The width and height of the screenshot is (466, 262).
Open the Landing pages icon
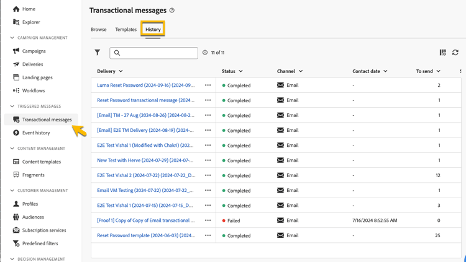pyautogui.click(x=16, y=77)
